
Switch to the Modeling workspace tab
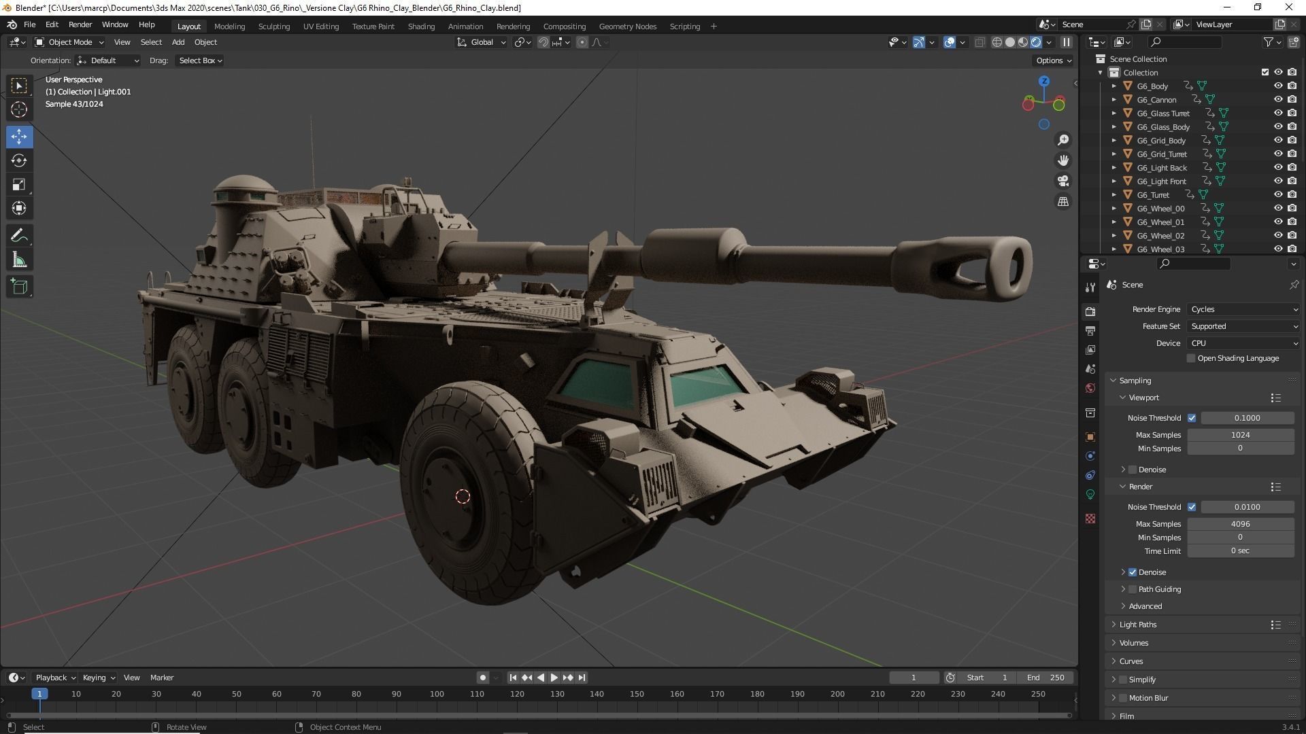[x=229, y=27]
